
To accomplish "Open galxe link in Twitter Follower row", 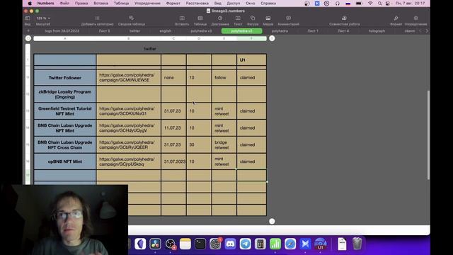I will click(127, 77).
